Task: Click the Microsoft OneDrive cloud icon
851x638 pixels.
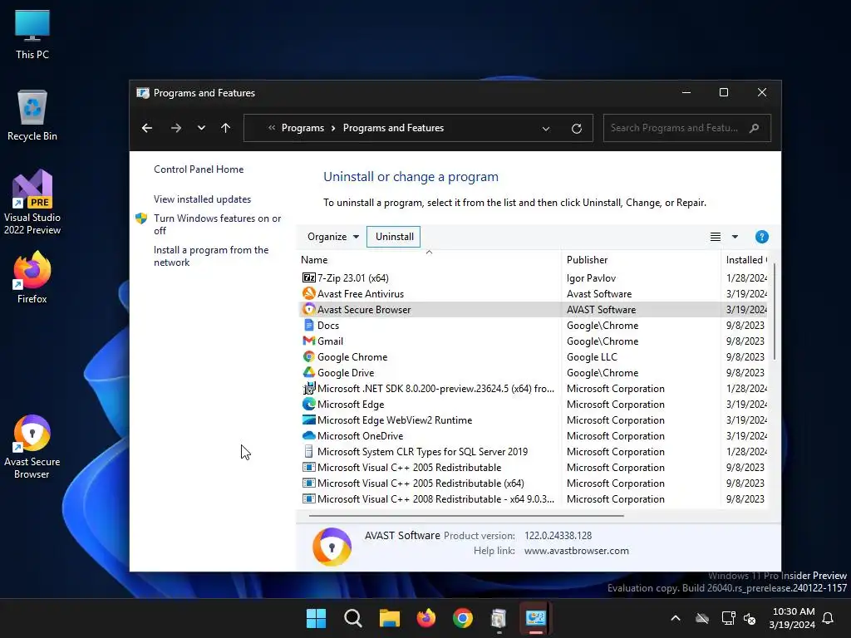Action: tap(309, 435)
